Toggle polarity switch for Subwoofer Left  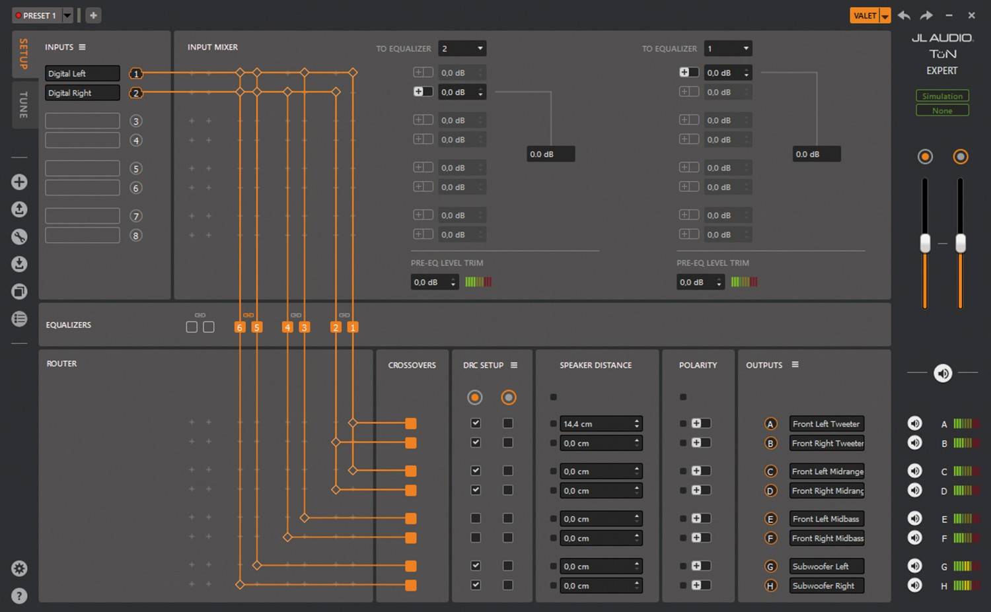pos(701,566)
